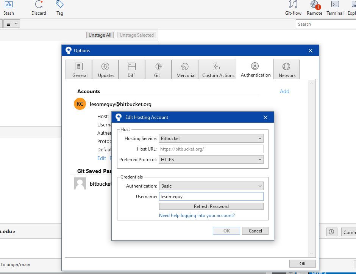The image size is (356, 274).
Task: Expand the Preferred Protocol dropdown
Action: coord(211,160)
